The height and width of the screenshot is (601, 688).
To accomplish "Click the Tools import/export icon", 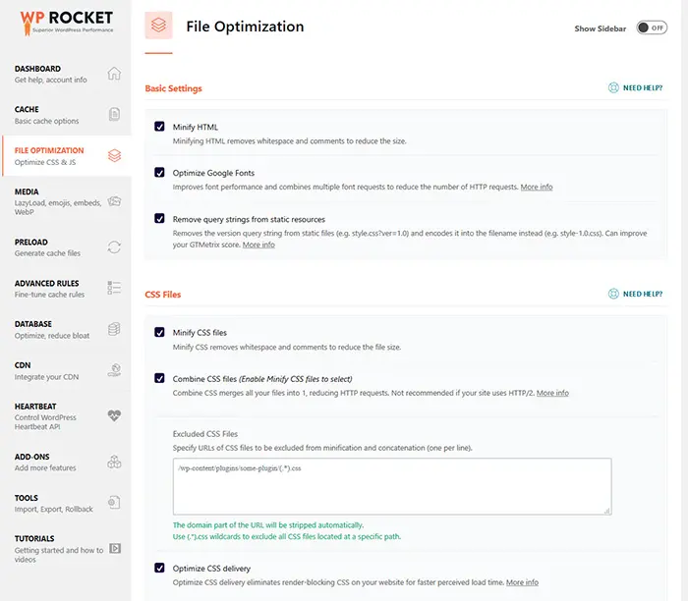I will click(x=114, y=503).
